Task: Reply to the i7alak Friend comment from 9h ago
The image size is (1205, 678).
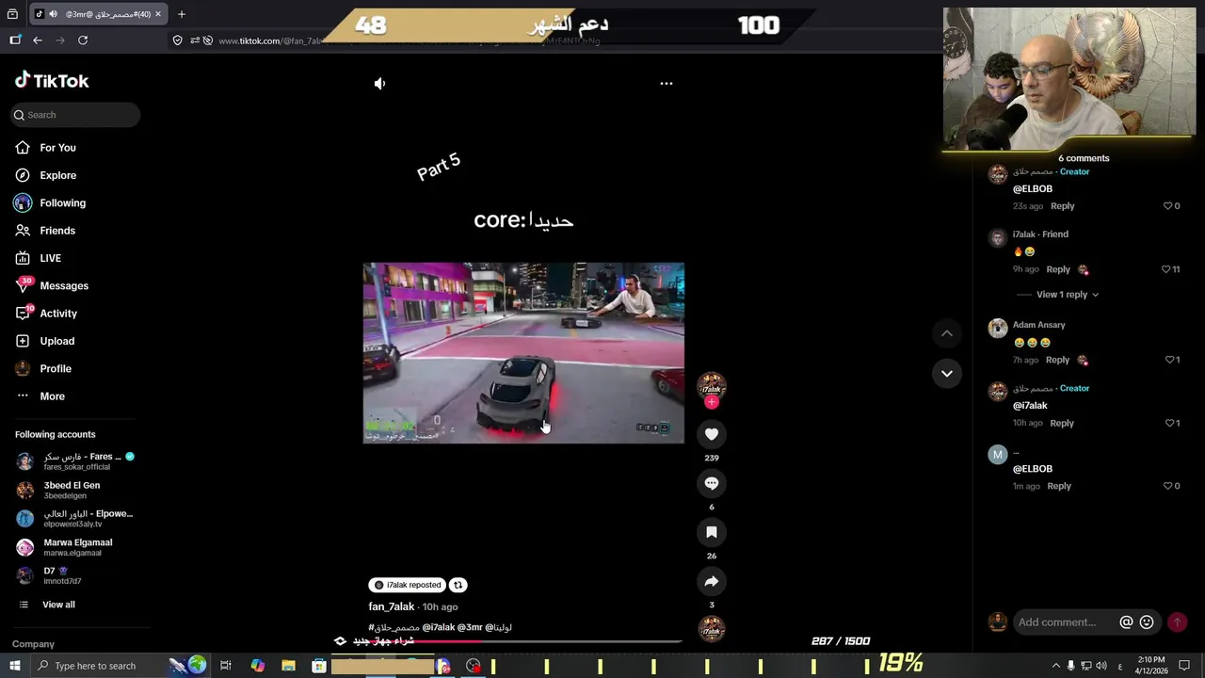Action: (1057, 269)
